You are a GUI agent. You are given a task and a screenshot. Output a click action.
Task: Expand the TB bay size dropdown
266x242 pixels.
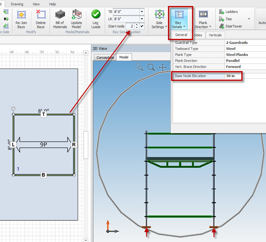point(142,12)
